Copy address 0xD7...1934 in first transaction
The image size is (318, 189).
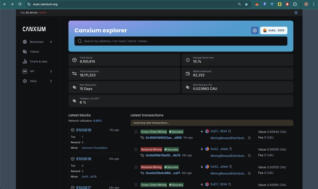click(230, 131)
